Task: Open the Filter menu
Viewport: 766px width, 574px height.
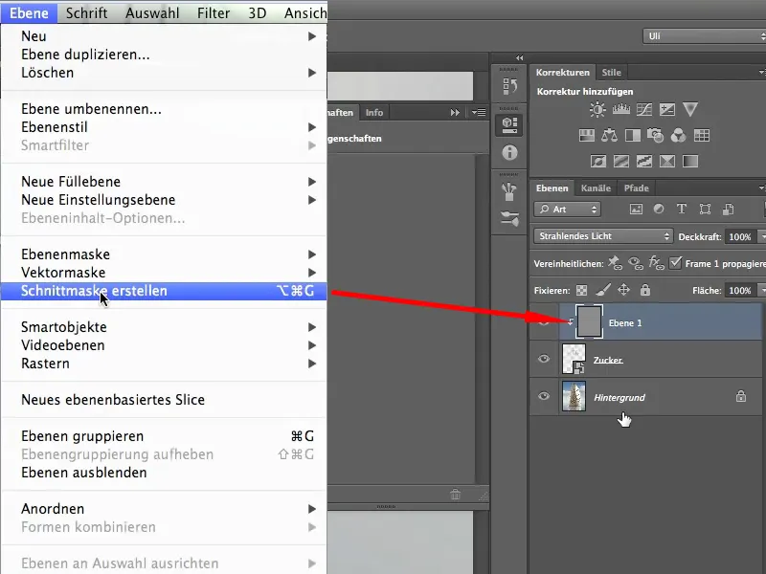Action: point(214,13)
